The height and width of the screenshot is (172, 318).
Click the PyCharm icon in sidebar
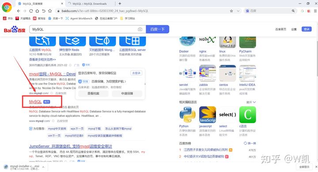pos(247,42)
